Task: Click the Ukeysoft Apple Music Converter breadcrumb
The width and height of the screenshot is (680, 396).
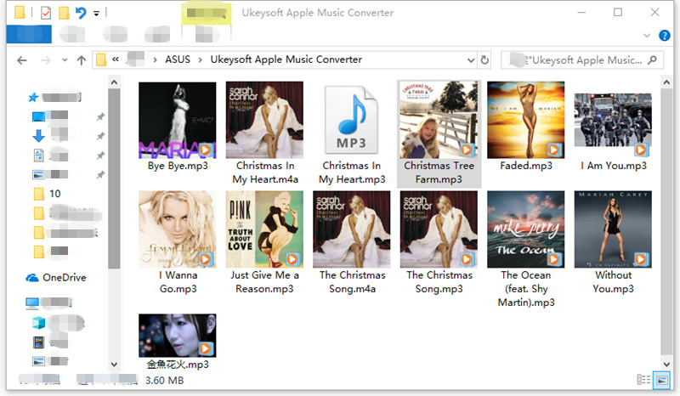Action: coord(286,59)
